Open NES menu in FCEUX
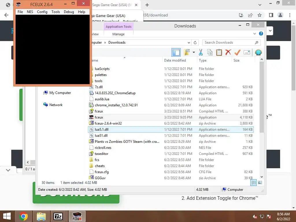This screenshot has height=222, width=296. tap(30, 12)
